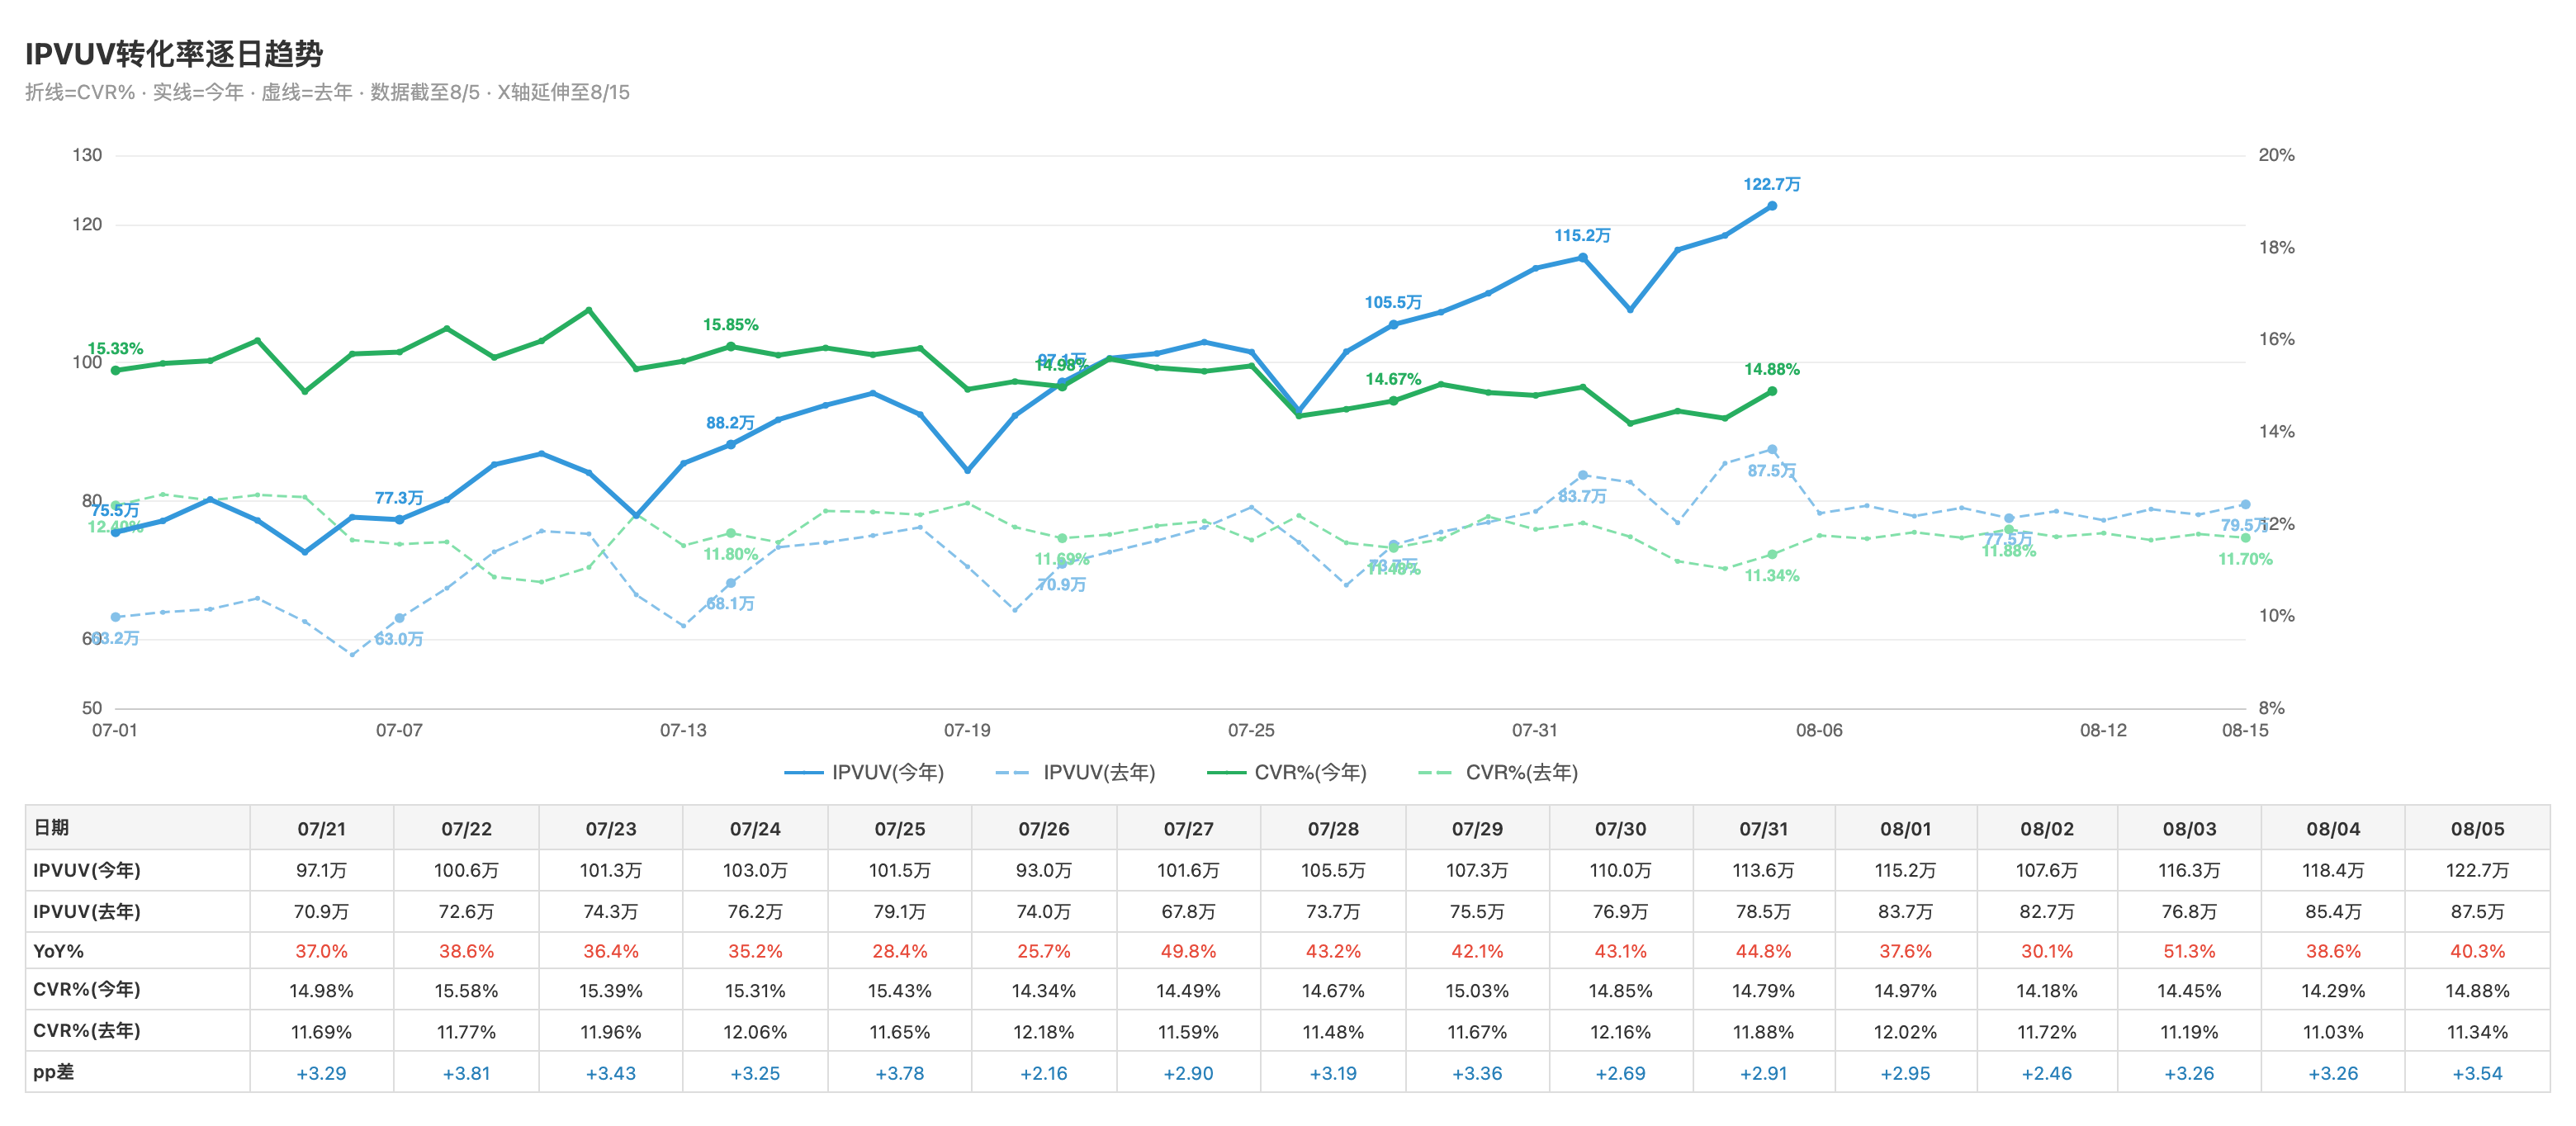2576x1126 pixels.
Task: Toggle the IPVUV(今年) legend series
Action: click(864, 772)
